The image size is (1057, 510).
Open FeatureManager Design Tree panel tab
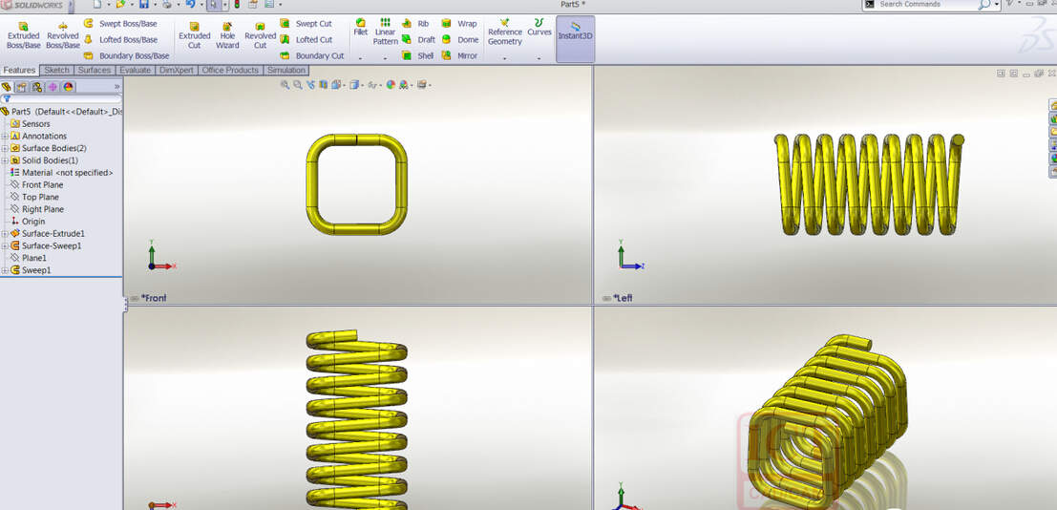coord(7,87)
